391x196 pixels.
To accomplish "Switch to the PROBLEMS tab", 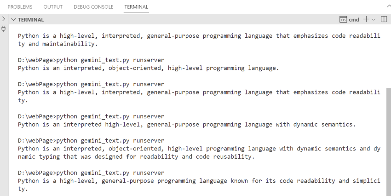I will 20,7.
